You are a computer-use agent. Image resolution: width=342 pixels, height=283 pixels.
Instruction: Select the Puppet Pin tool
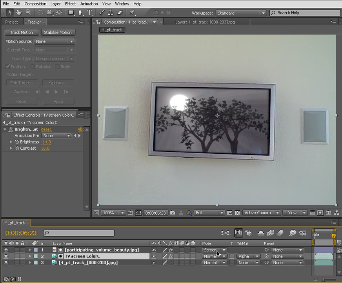point(132,13)
